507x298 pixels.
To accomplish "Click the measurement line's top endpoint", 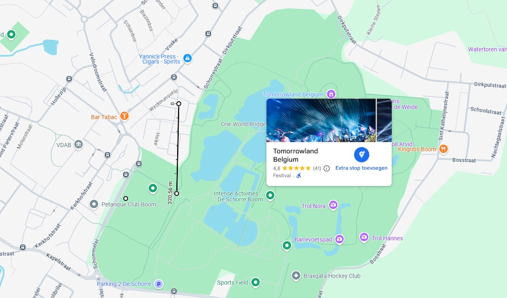I will click(179, 104).
